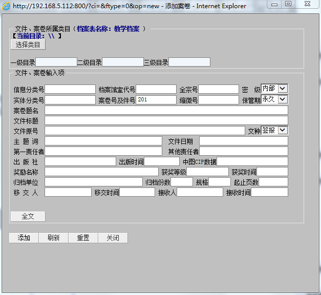Click the 关闭 button
321x295 pixels.
click(x=113, y=238)
